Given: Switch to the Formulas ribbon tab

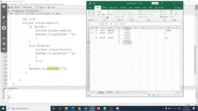Looking at the screenshot, I should 123,8.
